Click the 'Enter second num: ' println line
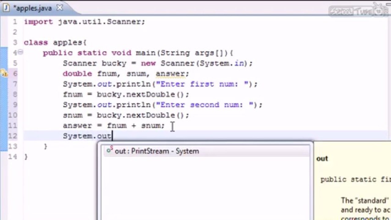Viewport: 391px width, 220px height. 163,105
